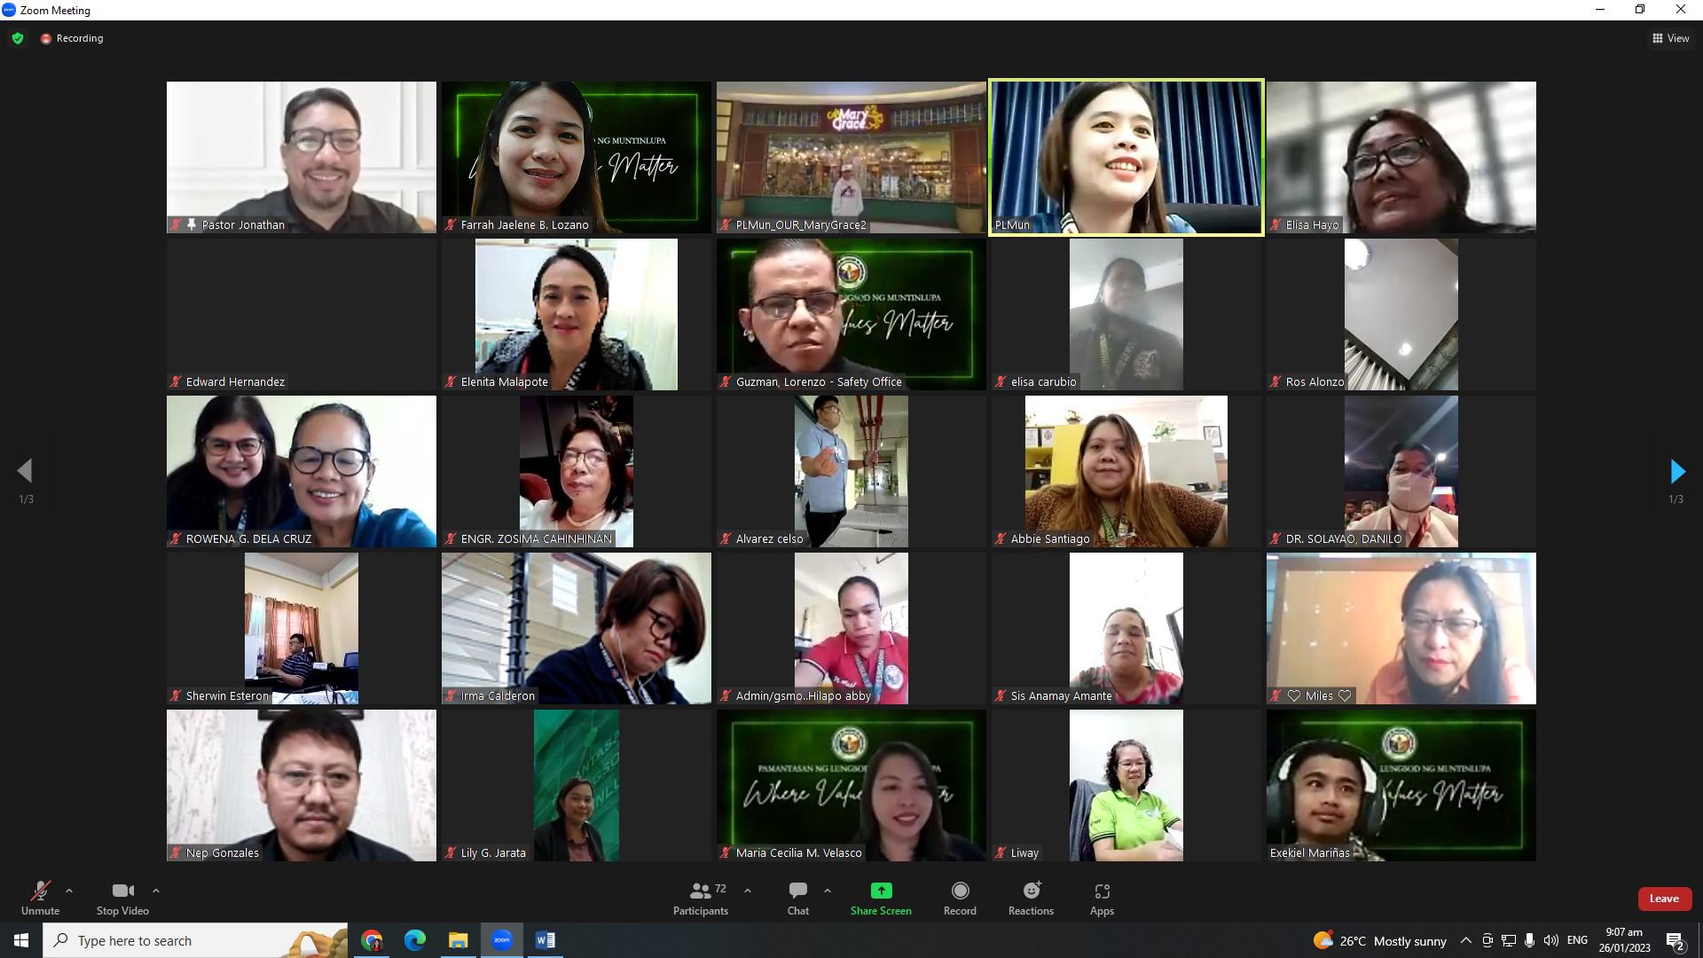Select ROWENA G. DELA CRUZ video tile
This screenshot has height=958, width=1703.
coord(302,471)
